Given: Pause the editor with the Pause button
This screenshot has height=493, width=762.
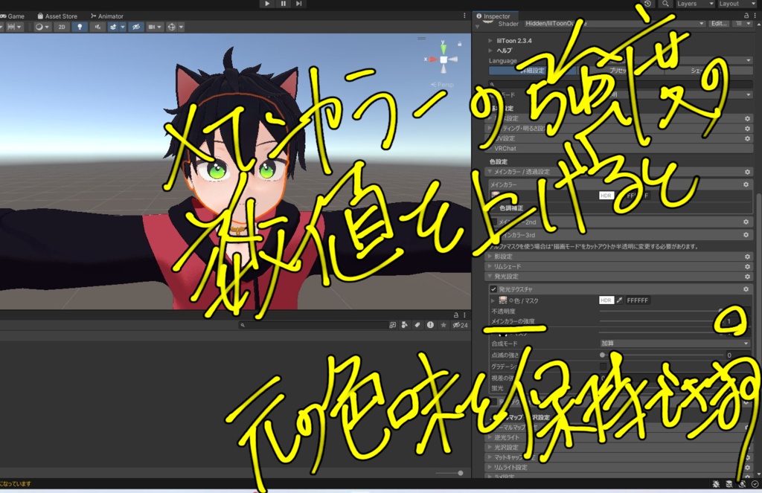Looking at the screenshot, I should (x=284, y=4).
